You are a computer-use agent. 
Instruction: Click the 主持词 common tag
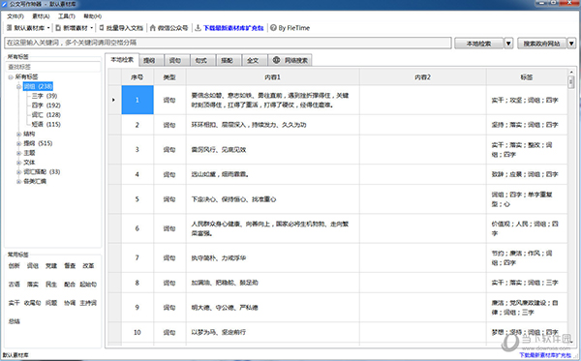[x=88, y=303]
